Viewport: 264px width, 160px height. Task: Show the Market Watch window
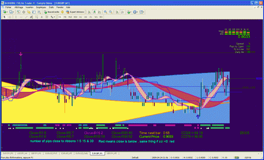click(x=19, y=12)
